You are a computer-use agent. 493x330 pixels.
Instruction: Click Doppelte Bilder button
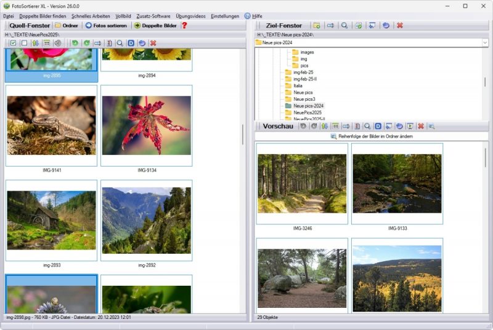[156, 25]
